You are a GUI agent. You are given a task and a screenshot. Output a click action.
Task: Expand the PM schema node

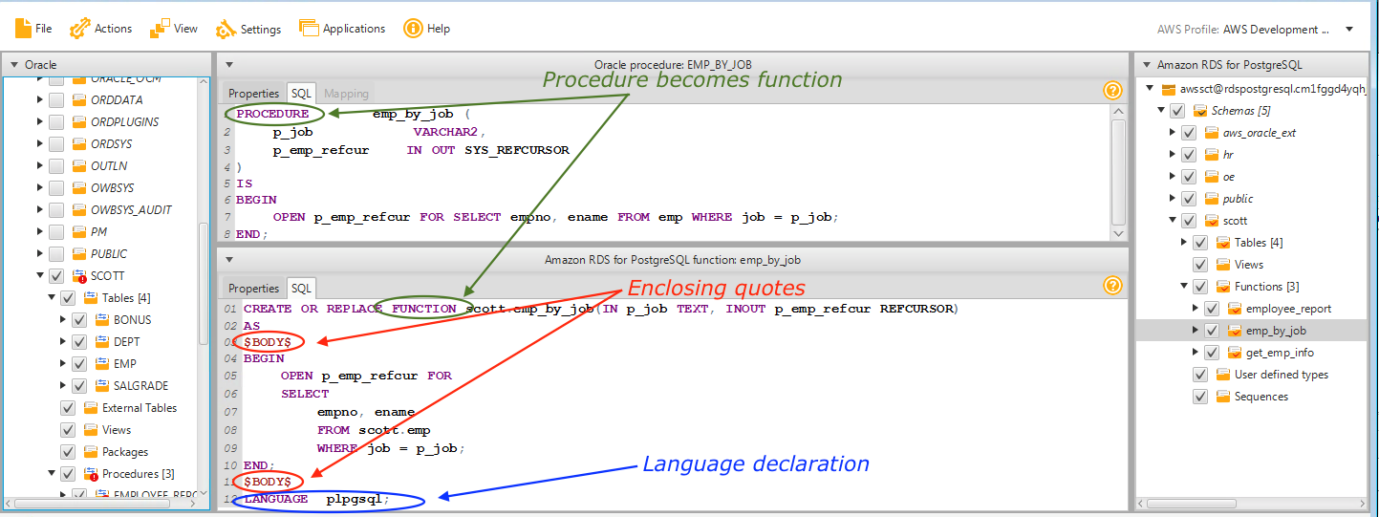pos(40,232)
